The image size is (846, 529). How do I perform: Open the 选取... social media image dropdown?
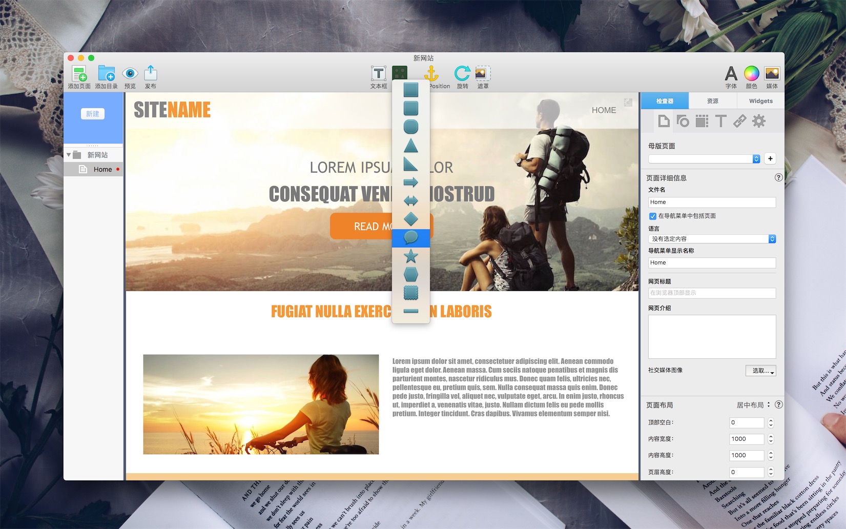(761, 371)
